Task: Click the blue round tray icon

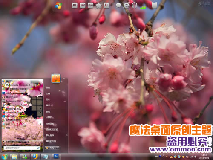Action: pos(160,157)
